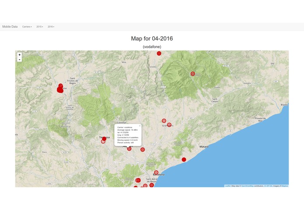Open the OpenStreetMap attribution link
304x216 pixels.
tap(248, 186)
